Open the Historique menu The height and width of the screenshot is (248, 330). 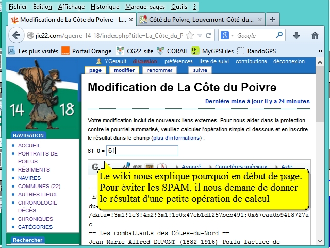(105, 7)
